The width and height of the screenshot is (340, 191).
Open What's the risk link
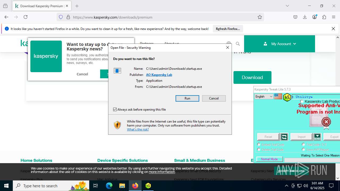pyautogui.click(x=138, y=129)
